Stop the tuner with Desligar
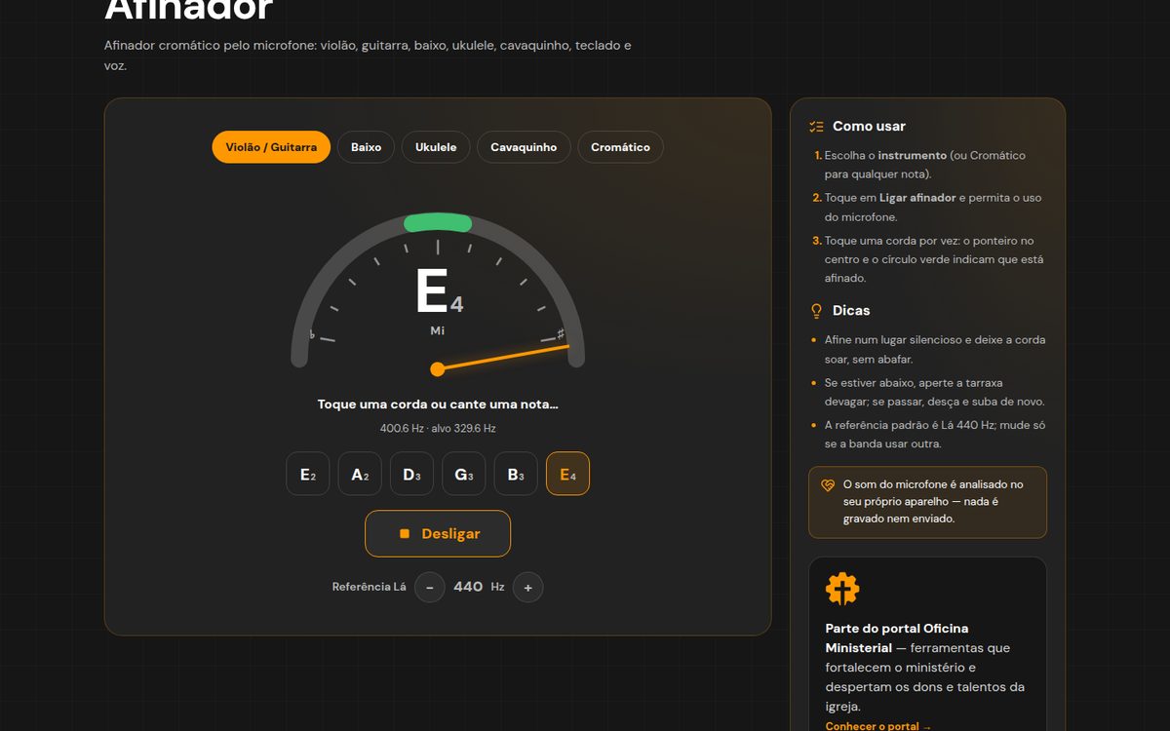Image resolution: width=1170 pixels, height=731 pixels. point(438,534)
